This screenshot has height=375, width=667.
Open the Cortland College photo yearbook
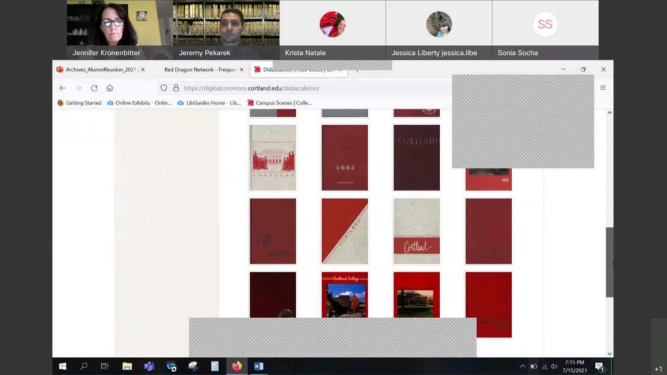pos(344,295)
